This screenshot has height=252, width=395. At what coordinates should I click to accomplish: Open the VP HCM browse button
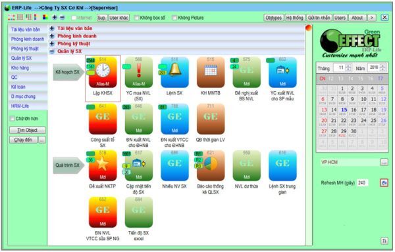coord(384,162)
